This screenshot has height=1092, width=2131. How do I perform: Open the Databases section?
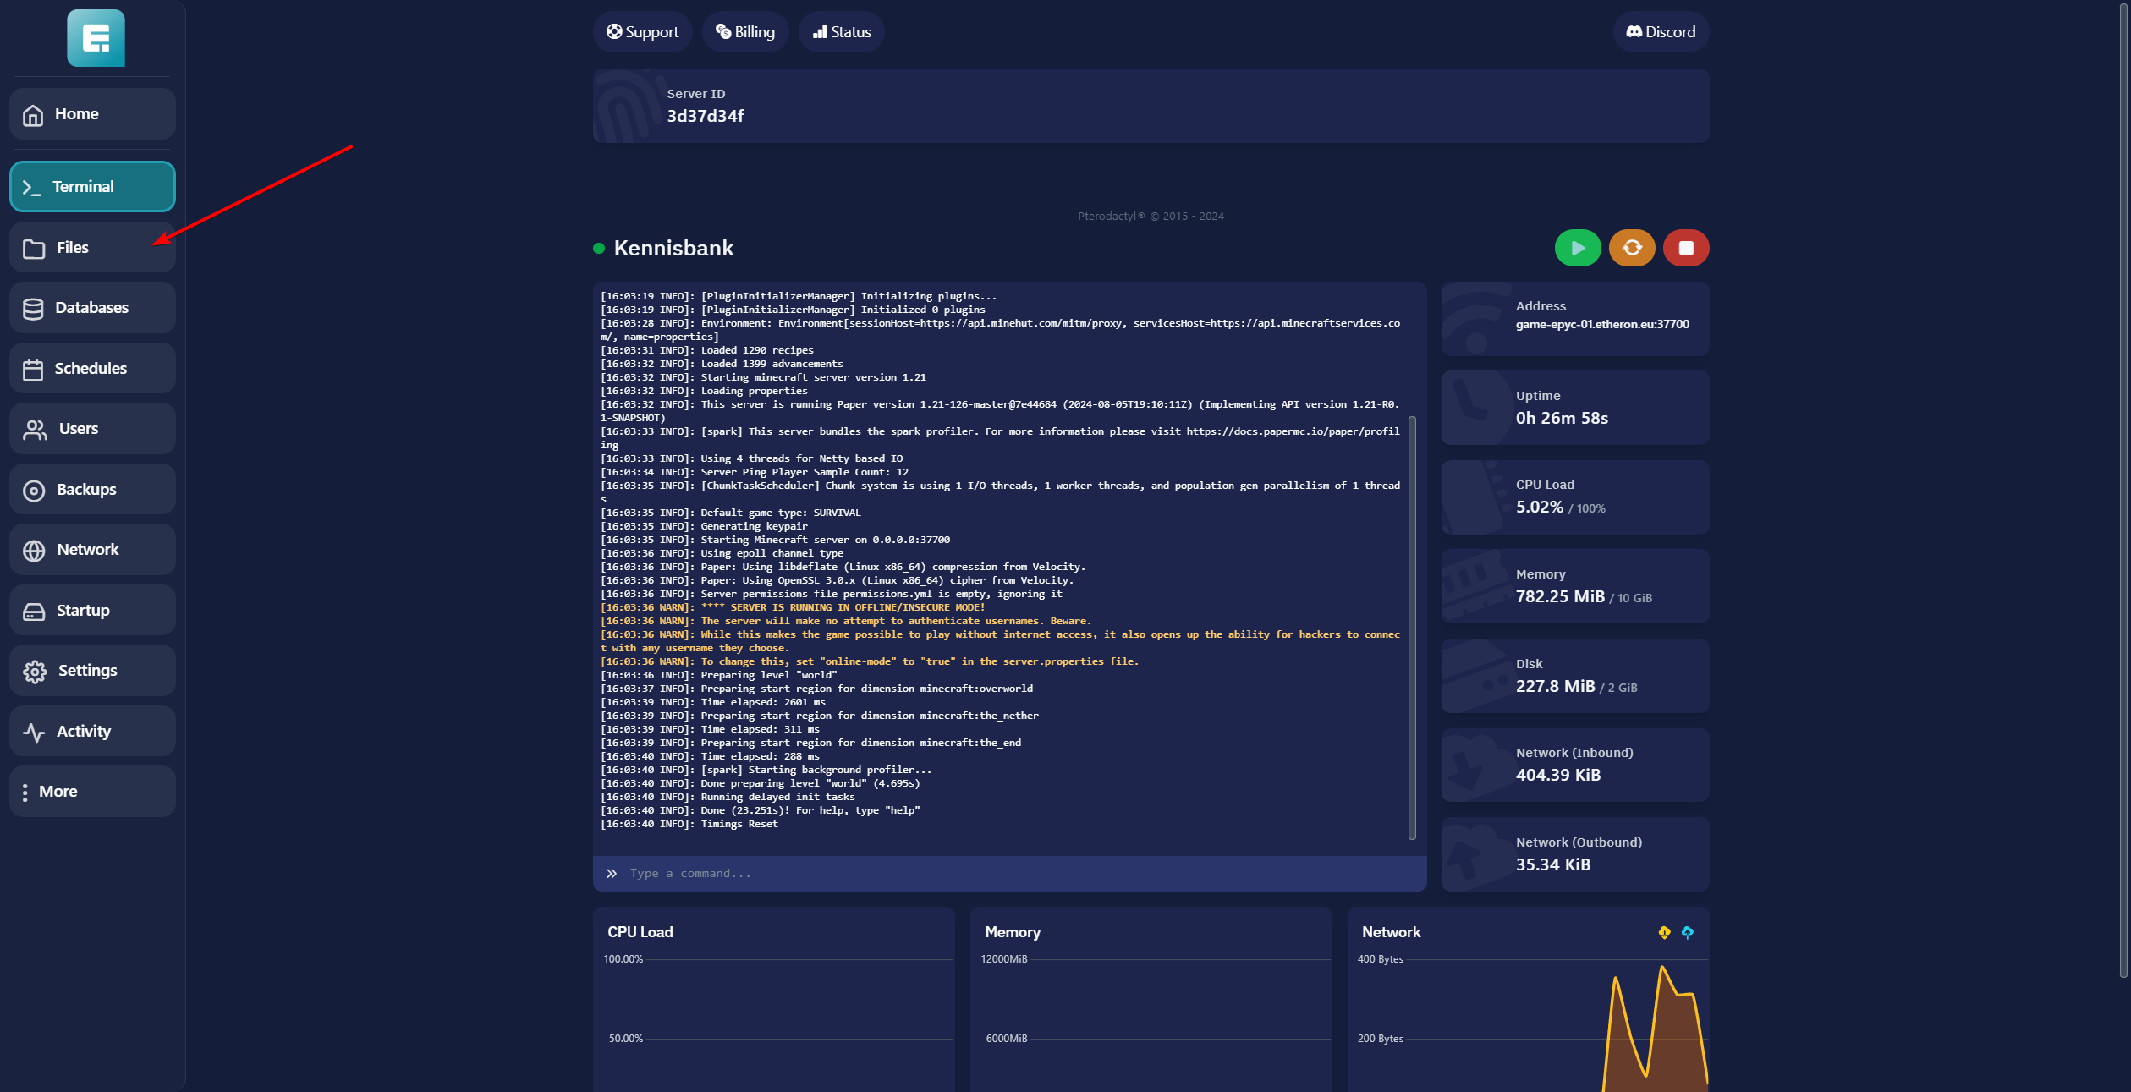[92, 308]
